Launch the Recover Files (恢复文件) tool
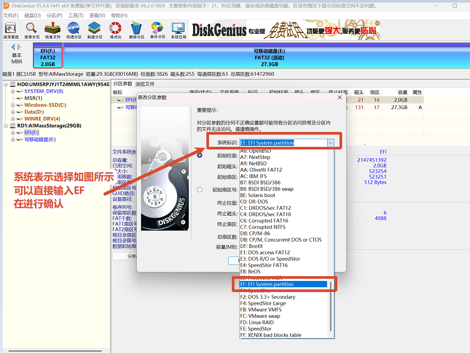This screenshot has height=353, width=470. pos(53,30)
